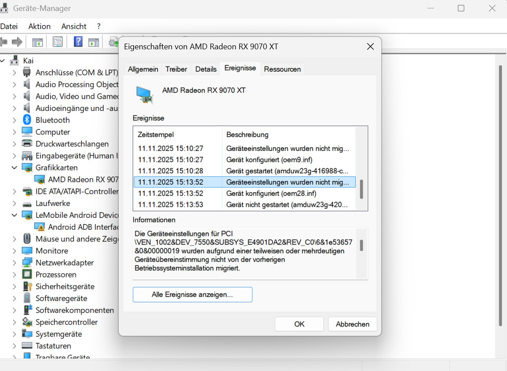Click the Mäuse und andere Zeigegeräte mouse icon
The height and width of the screenshot is (371, 507).
[27, 239]
